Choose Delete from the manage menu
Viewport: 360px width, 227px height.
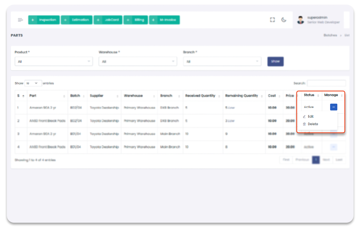312,124
